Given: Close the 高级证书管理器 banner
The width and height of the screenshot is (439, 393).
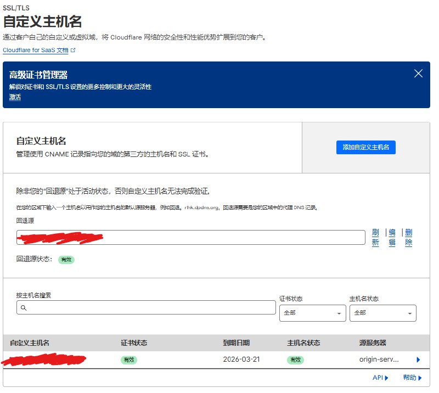Looking at the screenshot, I should tap(418, 74).
